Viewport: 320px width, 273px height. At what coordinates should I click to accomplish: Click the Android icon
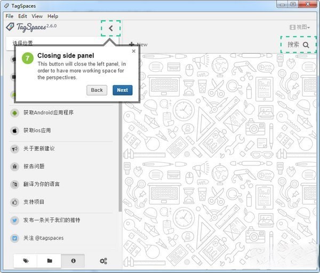(x=15, y=113)
